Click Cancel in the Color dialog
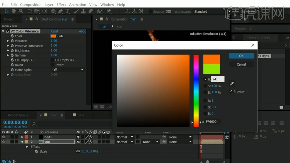This screenshot has height=163, width=290. click(x=241, y=64)
